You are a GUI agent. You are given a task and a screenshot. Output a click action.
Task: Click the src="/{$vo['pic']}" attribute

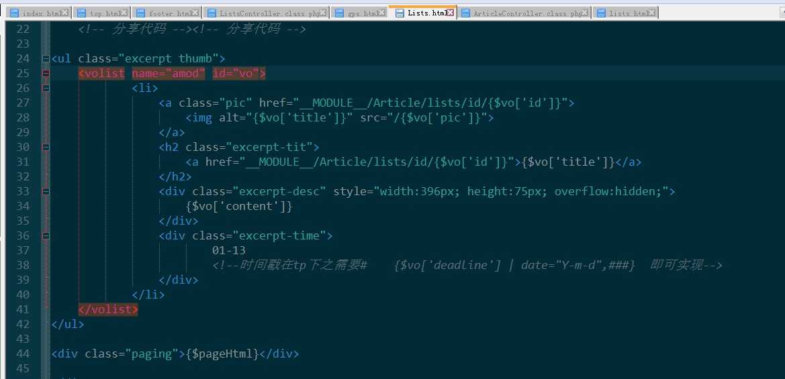(x=424, y=118)
